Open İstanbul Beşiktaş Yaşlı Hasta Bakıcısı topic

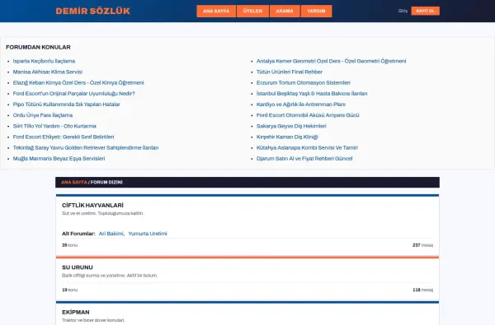tap(312, 94)
